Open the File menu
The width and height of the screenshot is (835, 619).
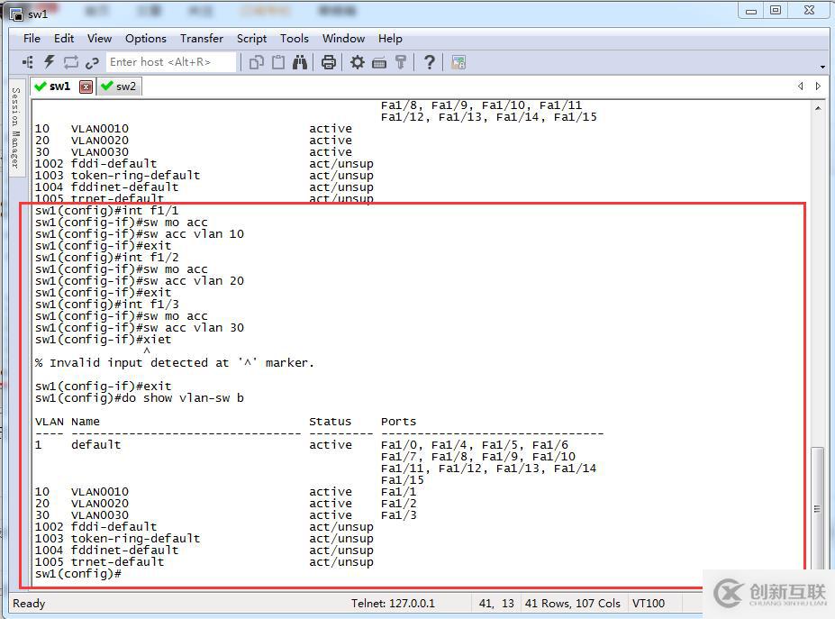[32, 39]
